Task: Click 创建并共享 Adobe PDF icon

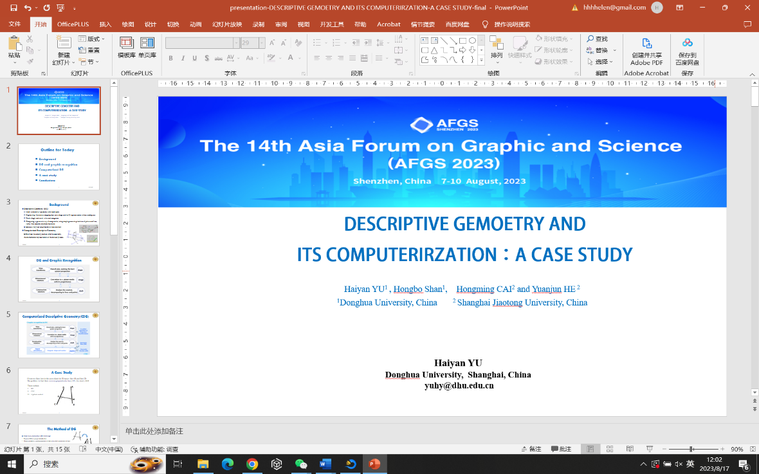Action: (646, 44)
